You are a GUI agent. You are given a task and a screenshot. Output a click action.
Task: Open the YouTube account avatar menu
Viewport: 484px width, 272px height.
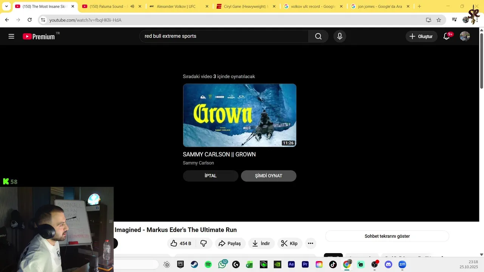click(465, 36)
